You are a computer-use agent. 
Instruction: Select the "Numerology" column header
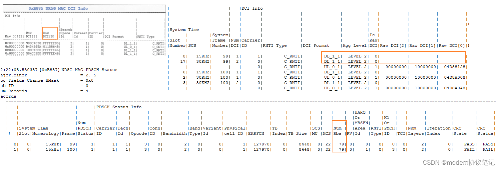tap(46, 133)
